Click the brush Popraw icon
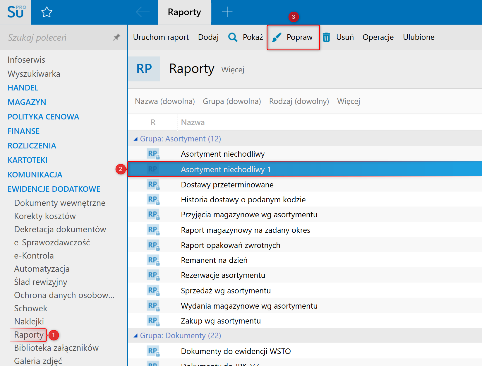The height and width of the screenshot is (366, 482). 277,37
